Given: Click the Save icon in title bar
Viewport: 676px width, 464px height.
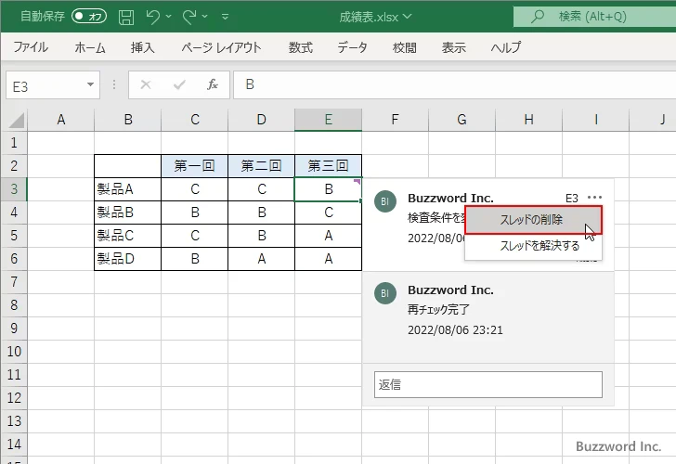Looking at the screenshot, I should tap(126, 16).
